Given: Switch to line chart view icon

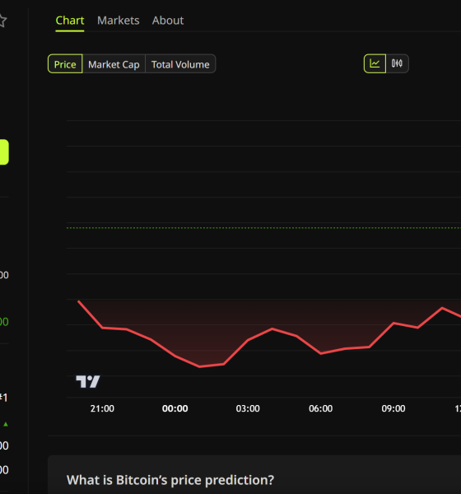Looking at the screenshot, I should (375, 63).
